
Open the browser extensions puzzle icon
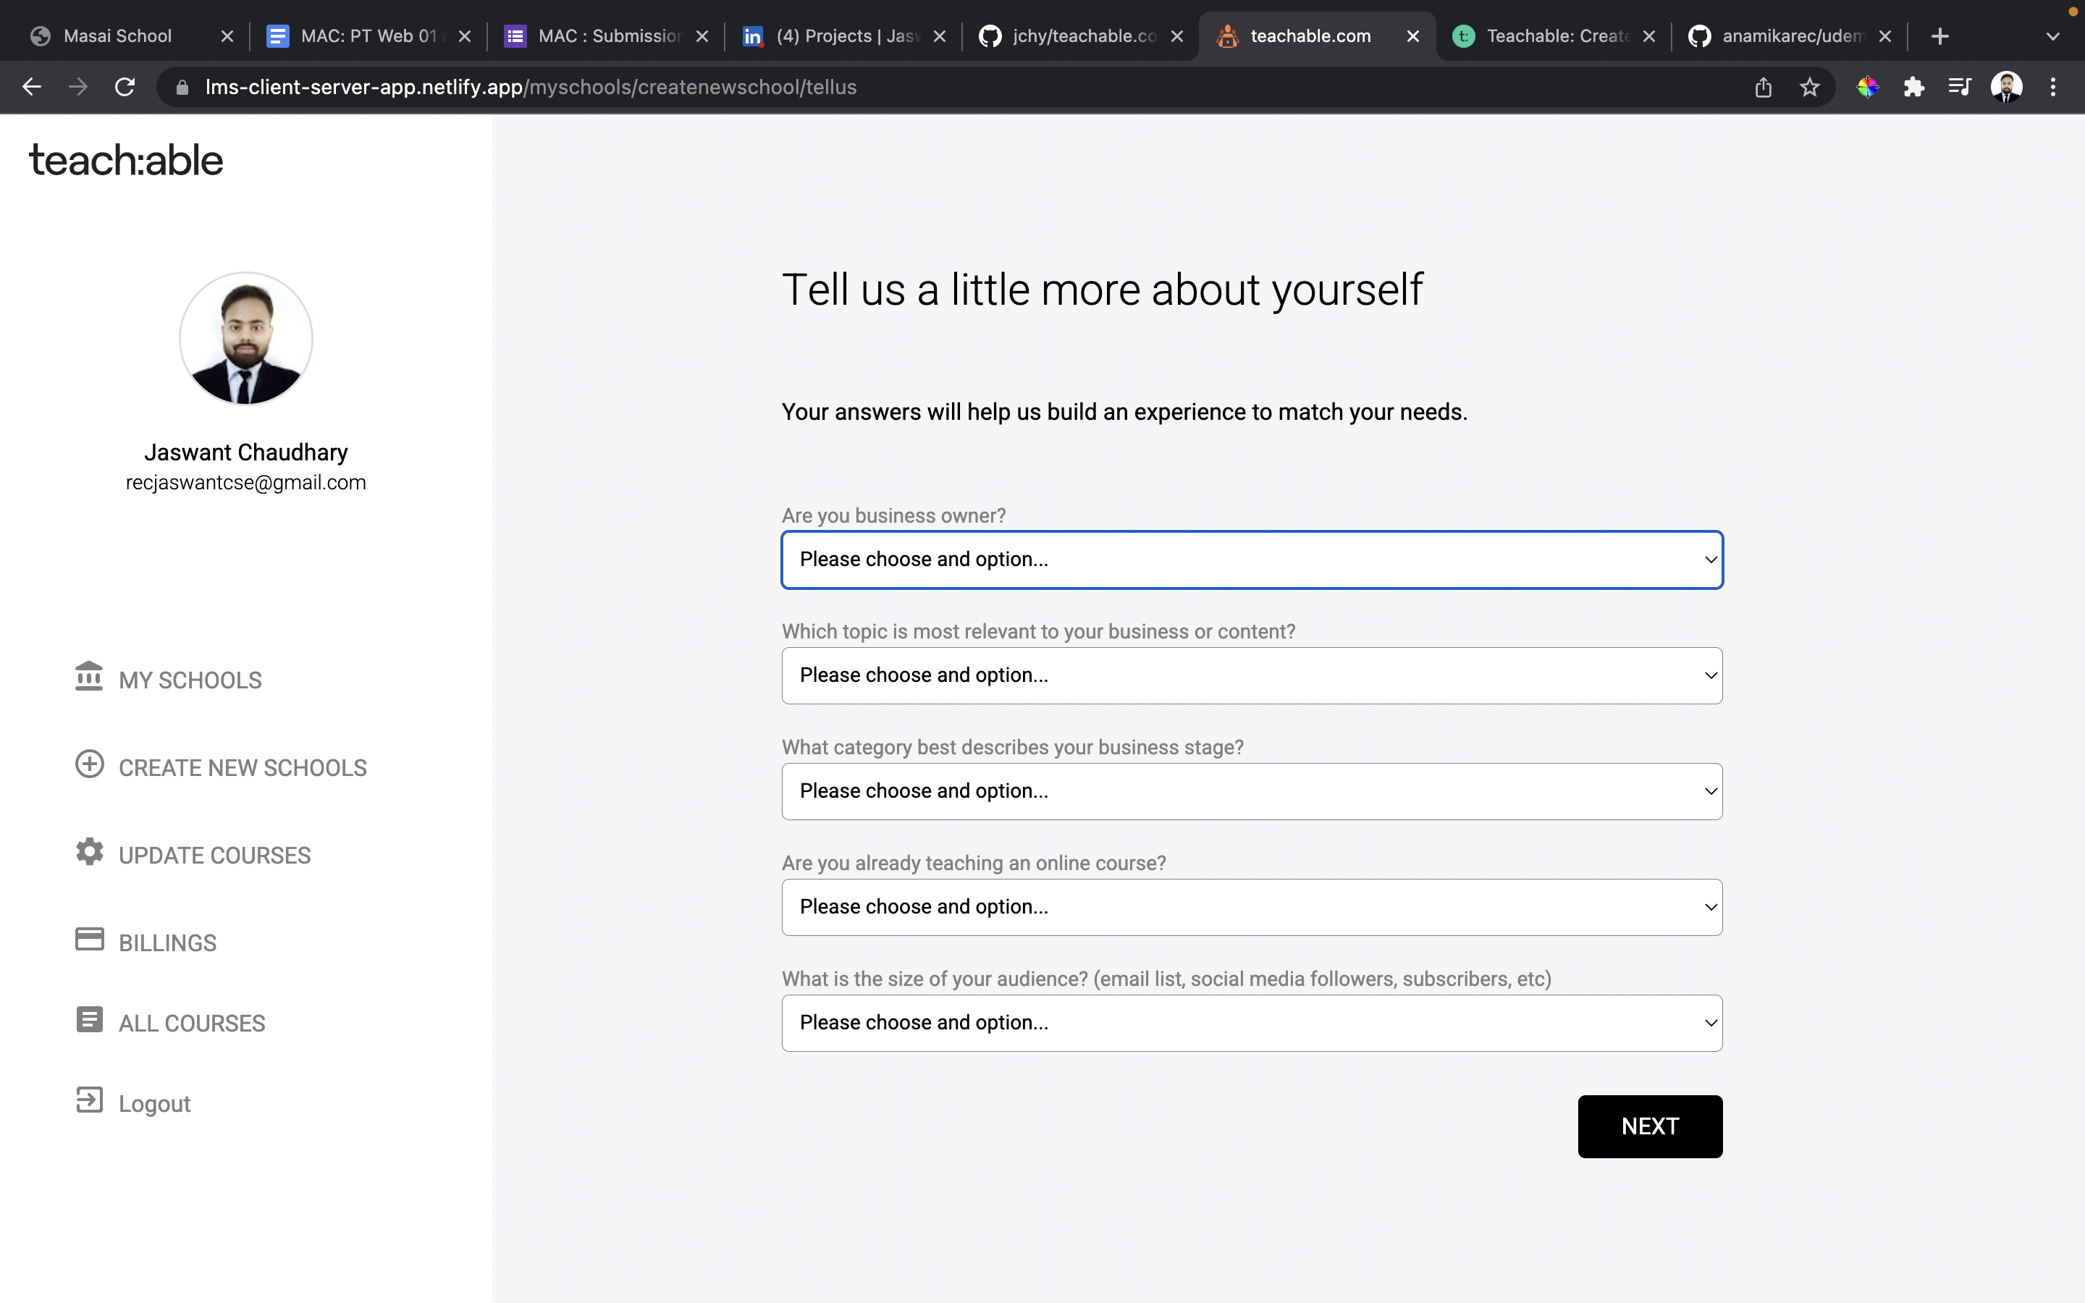(x=1914, y=86)
